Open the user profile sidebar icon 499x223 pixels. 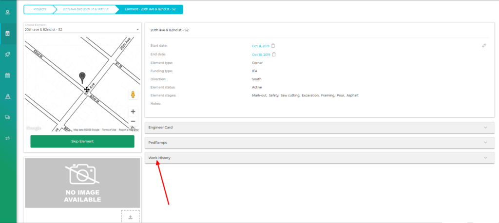click(x=8, y=12)
